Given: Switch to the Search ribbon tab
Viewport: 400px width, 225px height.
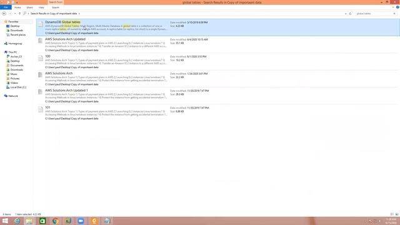Looking at the screenshot, I should (56, 7).
